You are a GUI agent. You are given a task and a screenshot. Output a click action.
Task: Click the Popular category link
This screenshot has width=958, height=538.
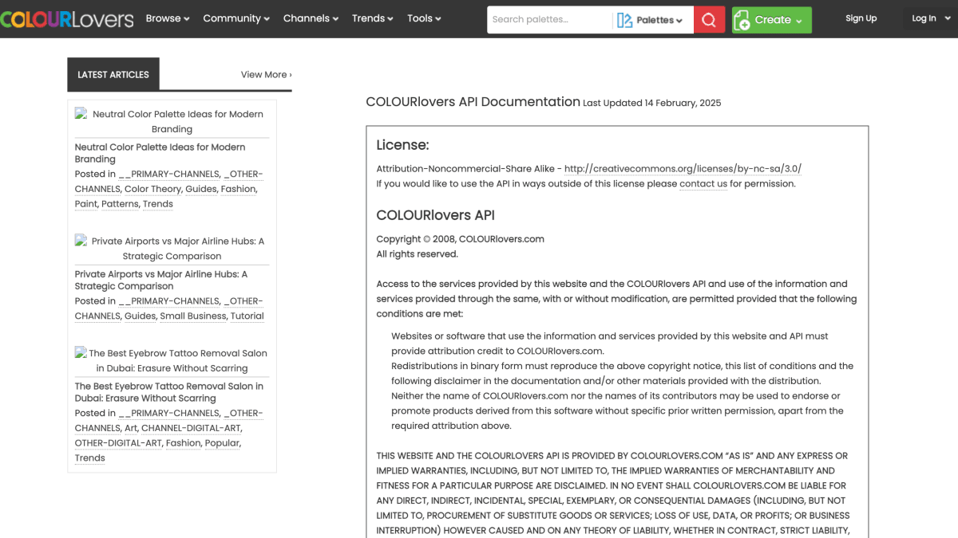[x=222, y=443]
